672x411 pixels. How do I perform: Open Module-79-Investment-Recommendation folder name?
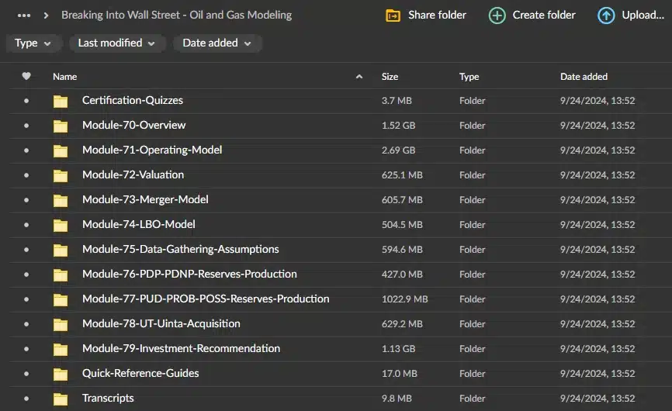182,348
